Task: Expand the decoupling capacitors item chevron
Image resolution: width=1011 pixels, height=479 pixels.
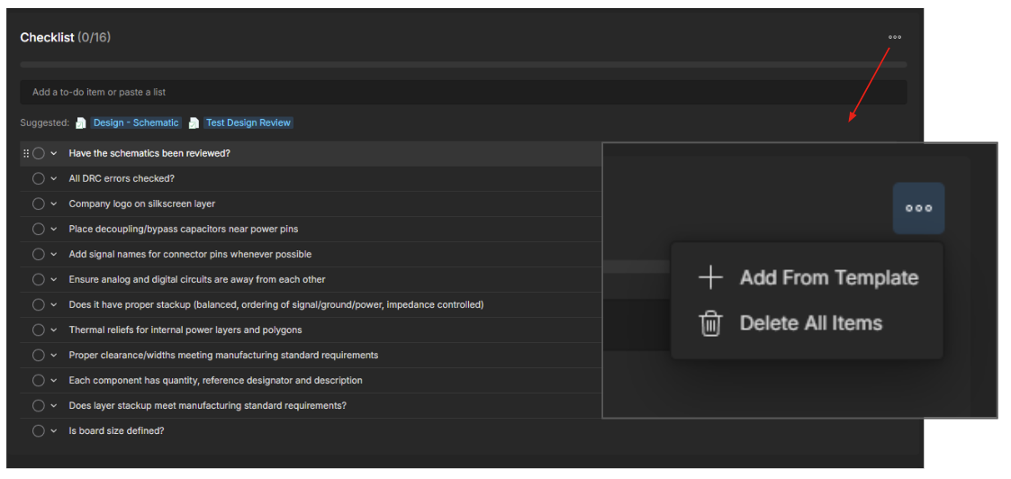Action: tap(54, 229)
